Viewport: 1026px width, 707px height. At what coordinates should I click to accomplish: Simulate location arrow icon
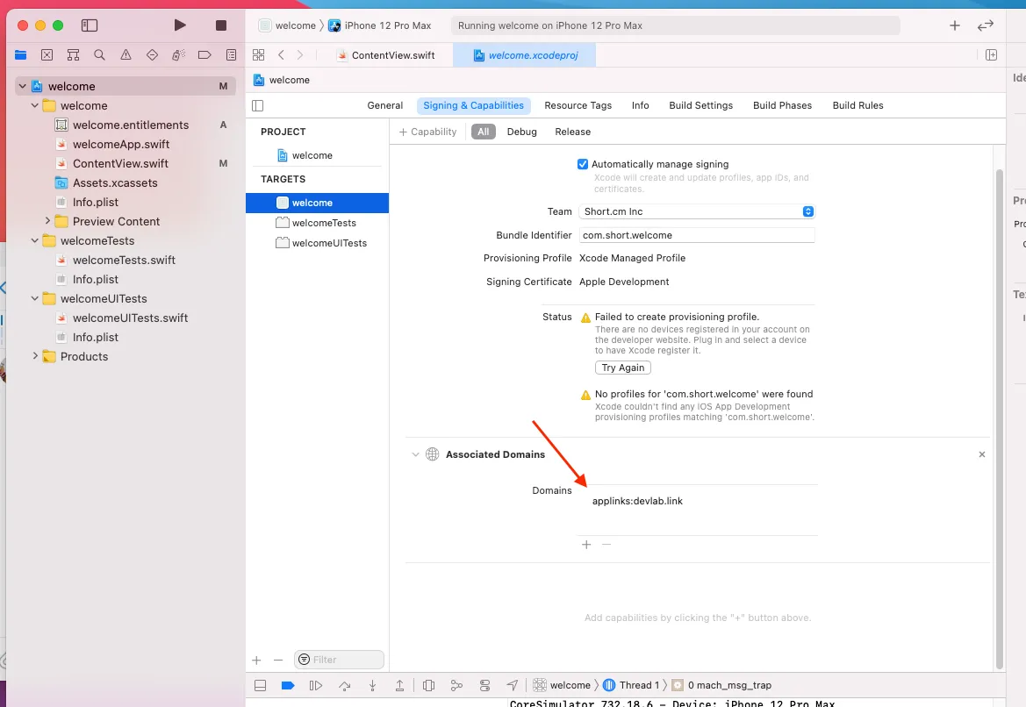[513, 685]
